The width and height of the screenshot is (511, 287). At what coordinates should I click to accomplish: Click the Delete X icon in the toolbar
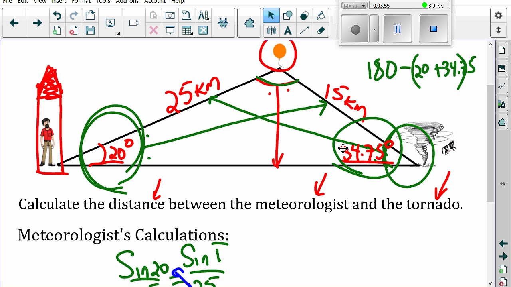click(x=154, y=30)
